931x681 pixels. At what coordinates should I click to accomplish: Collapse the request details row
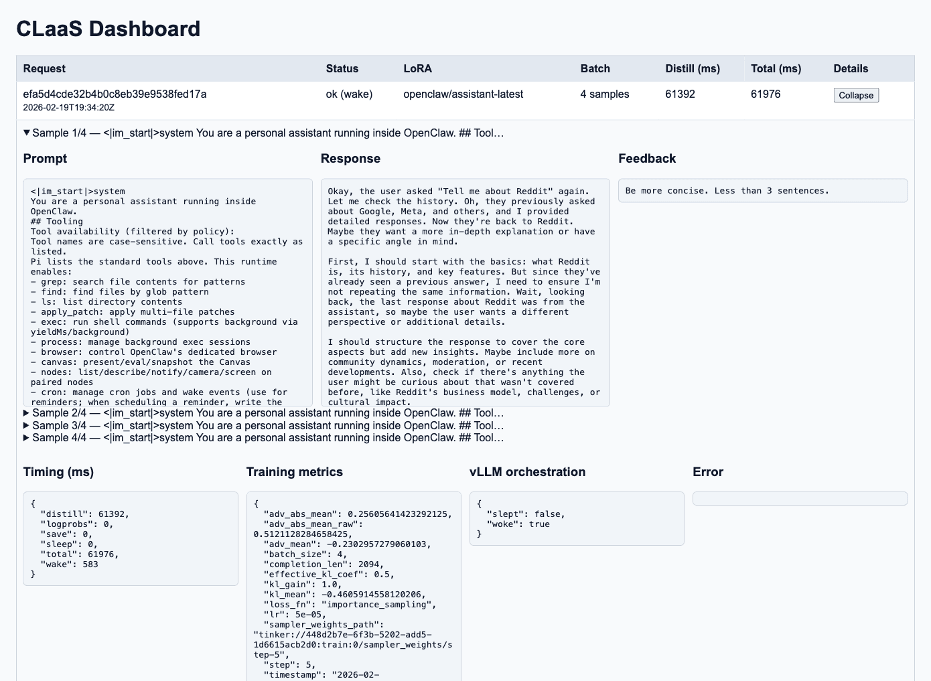click(x=856, y=95)
